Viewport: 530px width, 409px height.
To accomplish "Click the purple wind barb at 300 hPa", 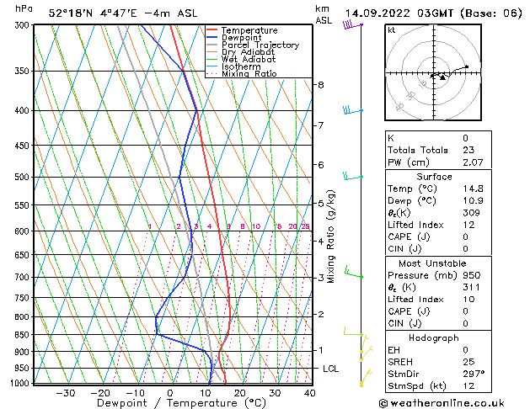I will 353,24.
